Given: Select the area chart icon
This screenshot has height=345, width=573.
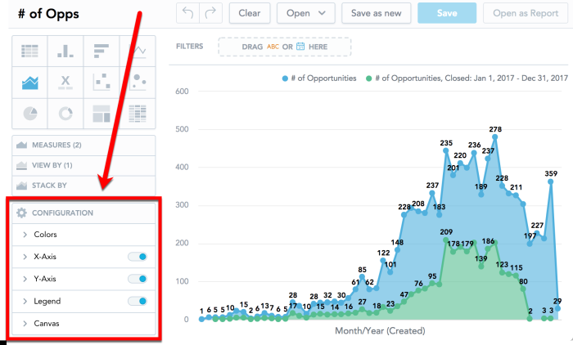Looking at the screenshot, I should [30, 82].
